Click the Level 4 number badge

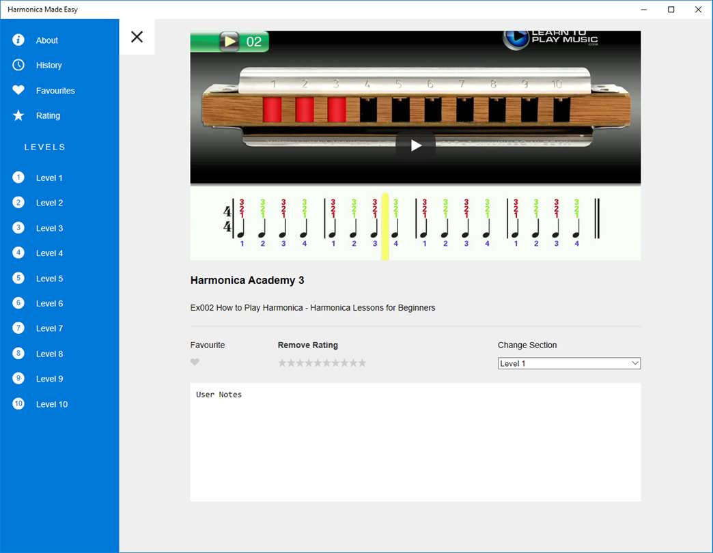click(18, 253)
